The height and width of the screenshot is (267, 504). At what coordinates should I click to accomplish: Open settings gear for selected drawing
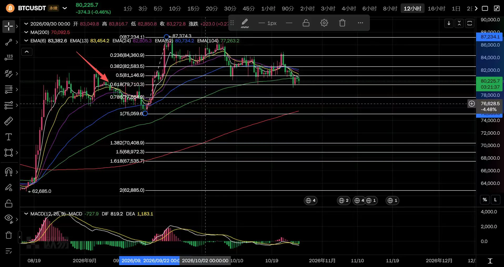[324, 23]
